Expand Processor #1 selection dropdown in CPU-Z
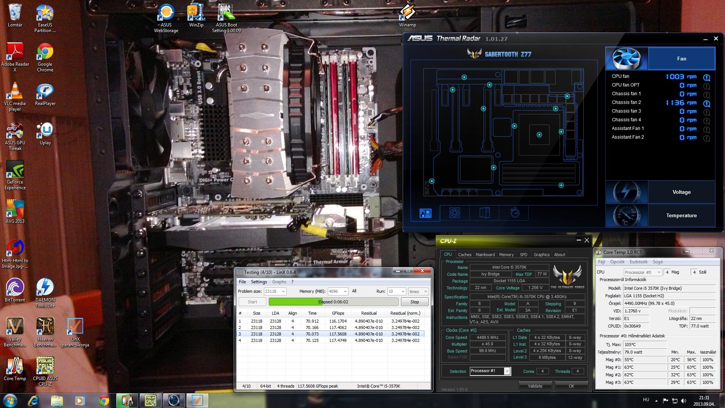The height and width of the screenshot is (408, 725). point(507,371)
